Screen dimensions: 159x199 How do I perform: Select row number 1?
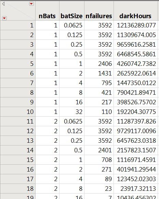pyautogui.click(x=18, y=25)
